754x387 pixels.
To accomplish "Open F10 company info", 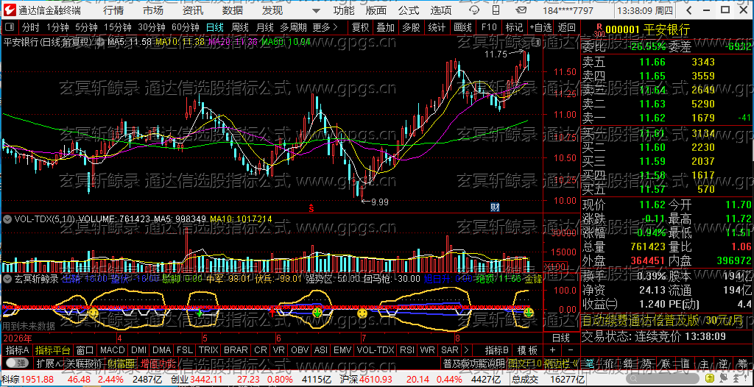I will tap(489, 27).
